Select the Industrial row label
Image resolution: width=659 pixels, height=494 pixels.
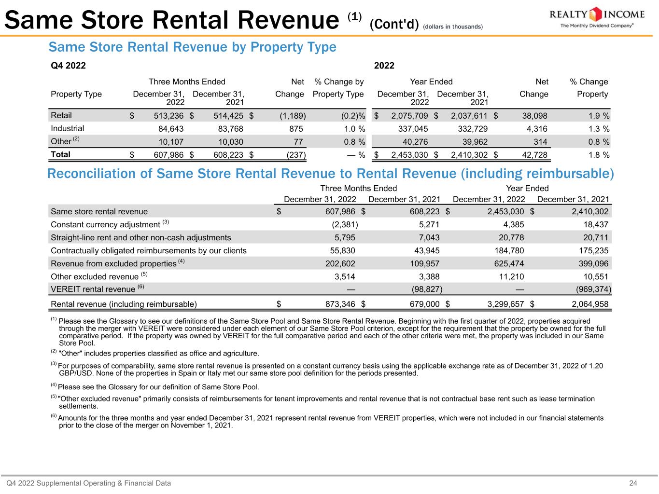pyautogui.click(x=67, y=128)
